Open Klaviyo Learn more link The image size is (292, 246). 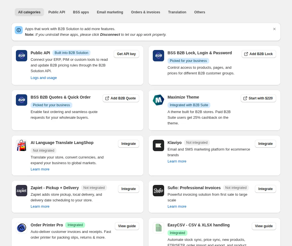(177, 161)
